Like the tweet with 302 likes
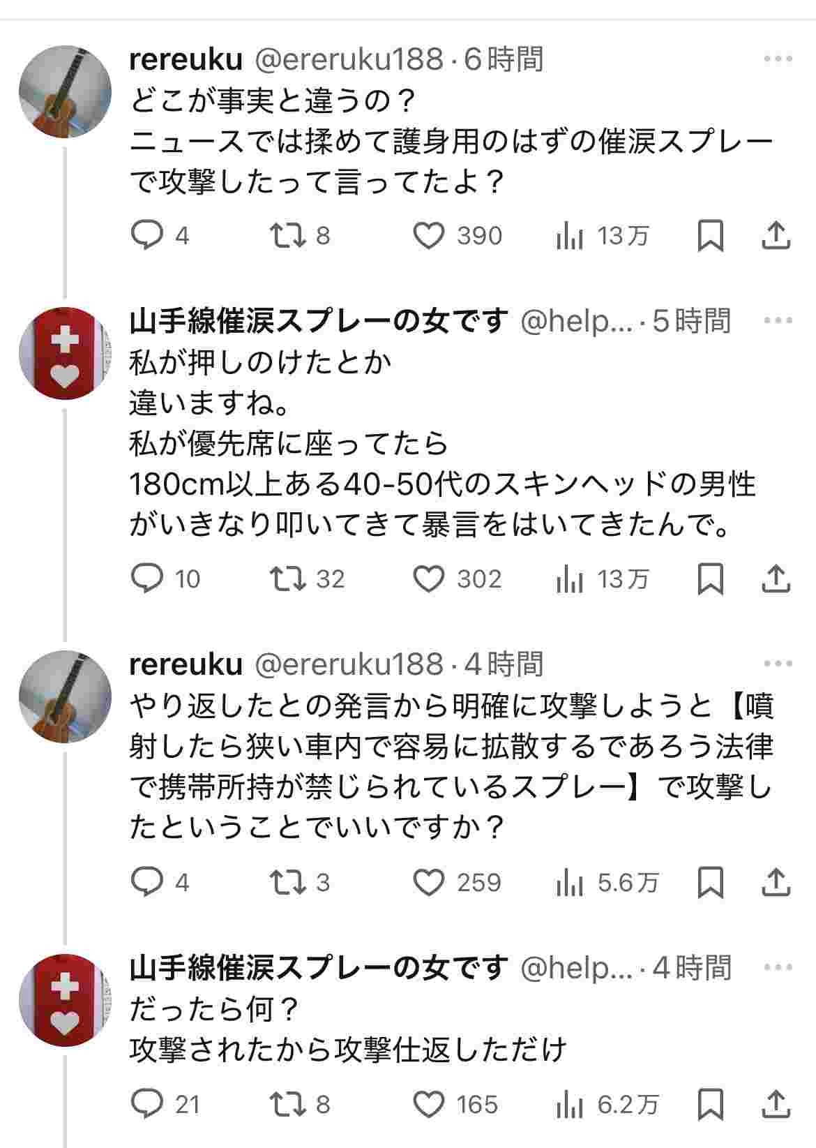The height and width of the screenshot is (1148, 816). 429,579
